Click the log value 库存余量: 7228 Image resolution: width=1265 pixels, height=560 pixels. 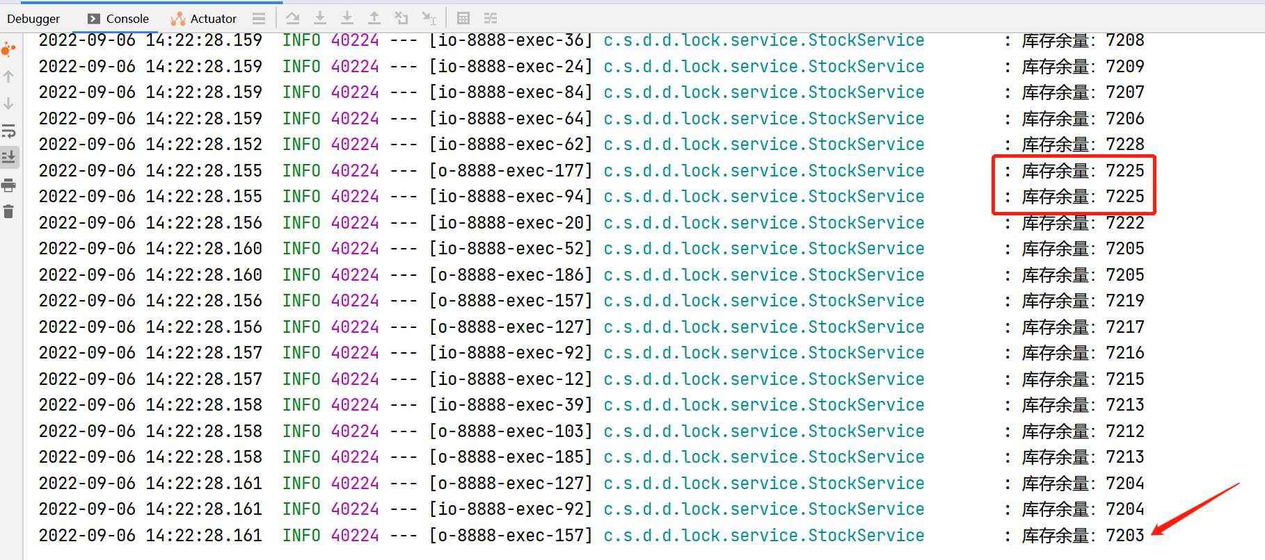[1083, 145]
